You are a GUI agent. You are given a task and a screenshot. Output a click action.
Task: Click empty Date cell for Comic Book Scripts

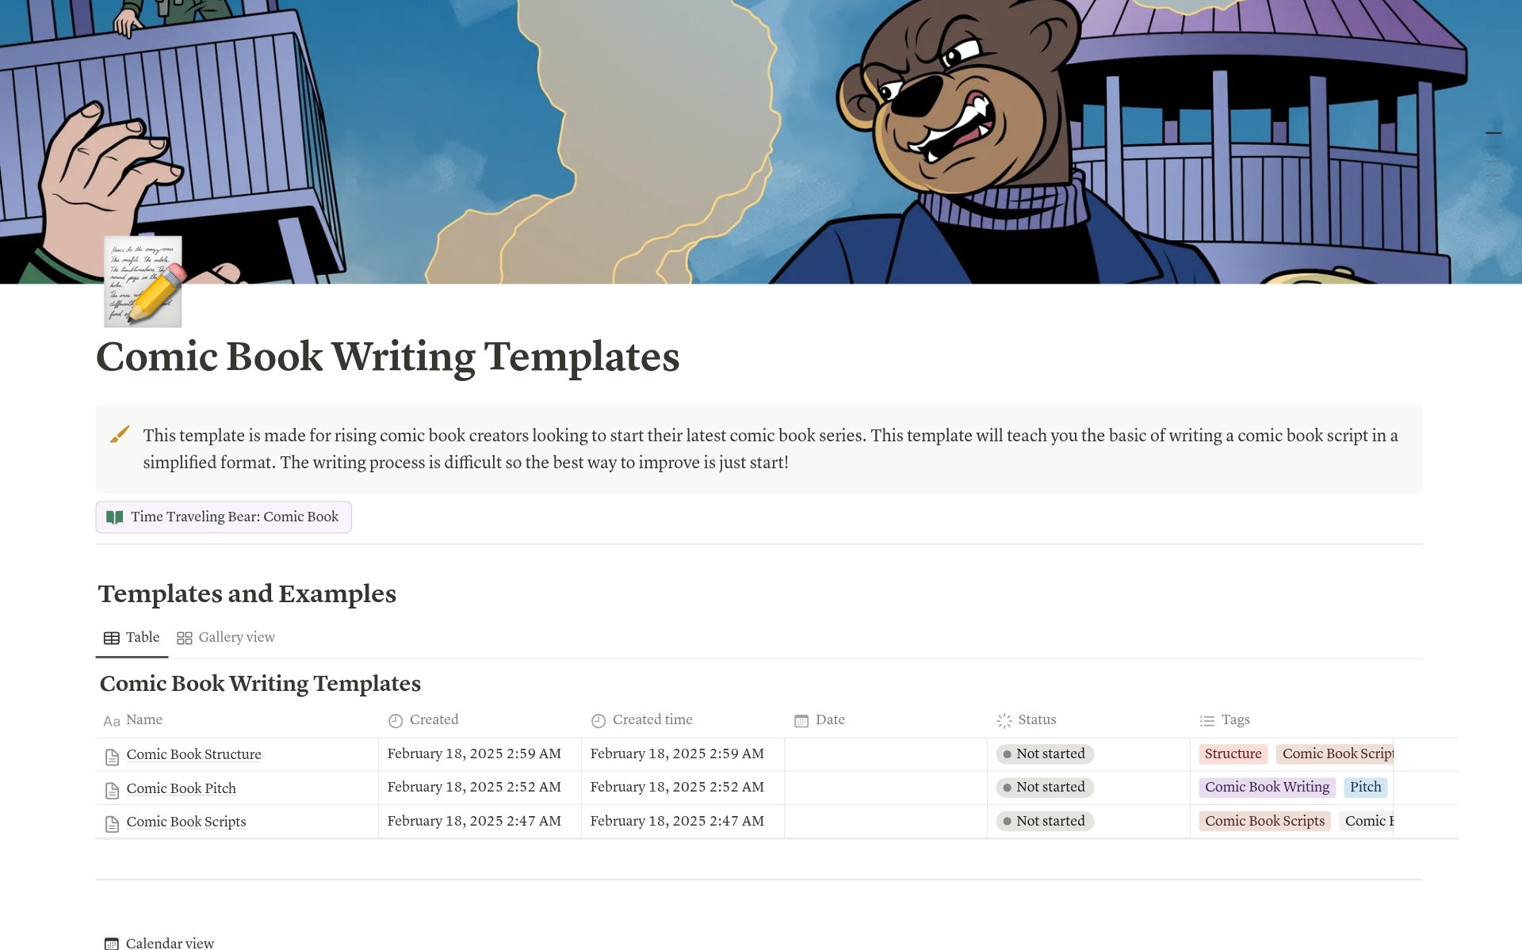pyautogui.click(x=885, y=822)
